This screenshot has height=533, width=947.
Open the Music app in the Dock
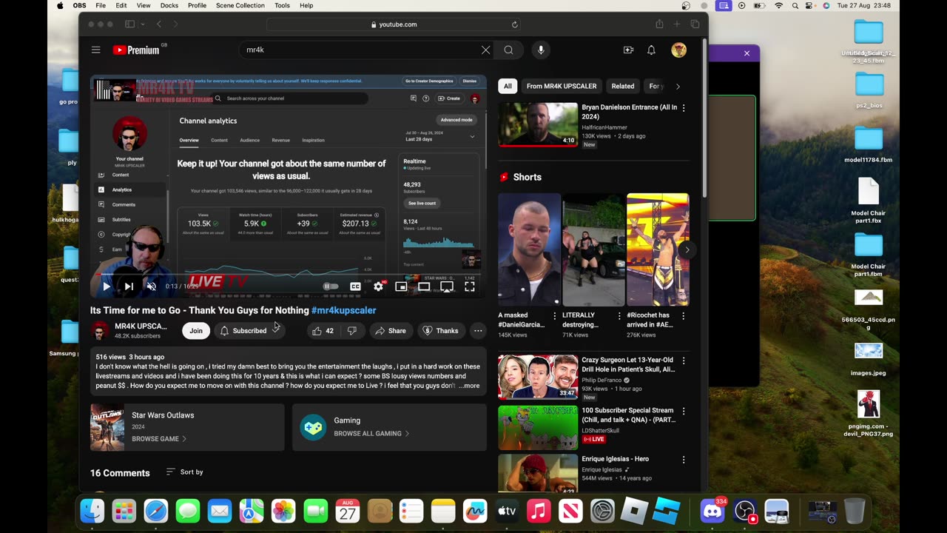(x=539, y=511)
